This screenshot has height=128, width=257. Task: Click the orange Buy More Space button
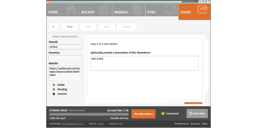pos(143,114)
